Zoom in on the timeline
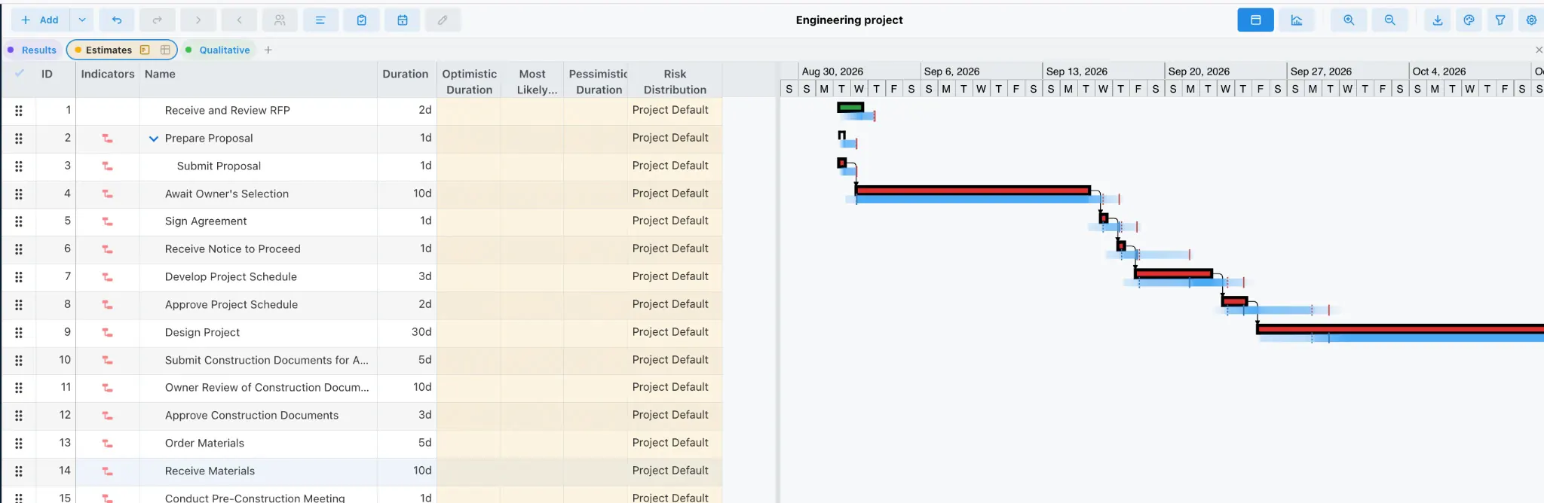The image size is (1544, 503). click(1349, 20)
